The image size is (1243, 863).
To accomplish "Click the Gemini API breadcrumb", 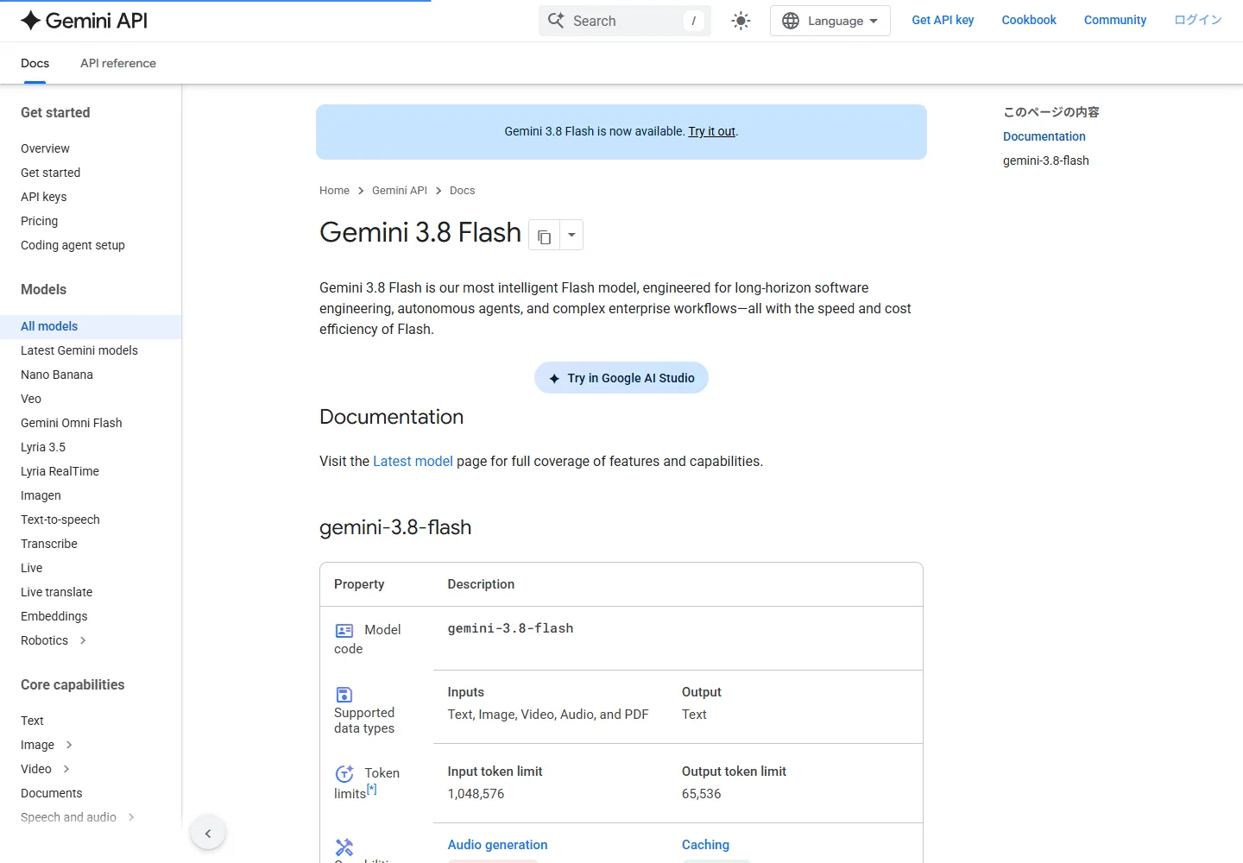I will 400,191.
